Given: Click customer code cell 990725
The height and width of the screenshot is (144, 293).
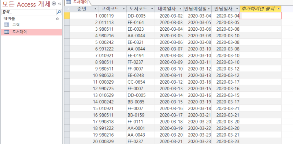Looking at the screenshot, I should point(112,89).
